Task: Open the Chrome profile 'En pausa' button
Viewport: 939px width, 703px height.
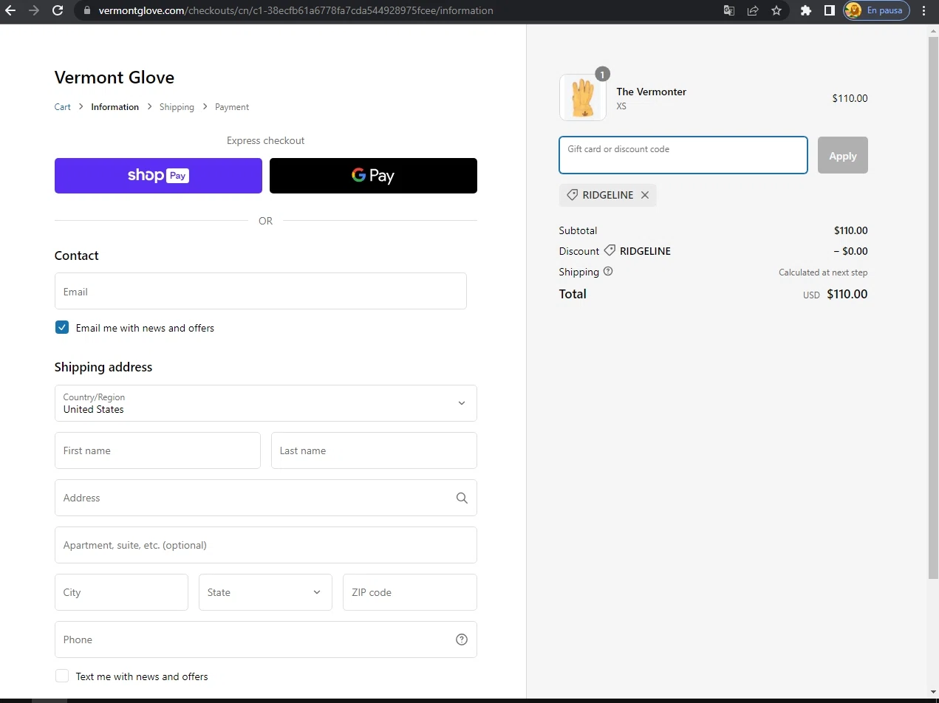Action: (x=876, y=10)
